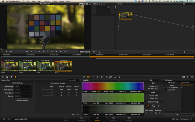The width and height of the screenshot is (195, 122).
Task: Open the Blur palette icon
Action: point(102,77)
